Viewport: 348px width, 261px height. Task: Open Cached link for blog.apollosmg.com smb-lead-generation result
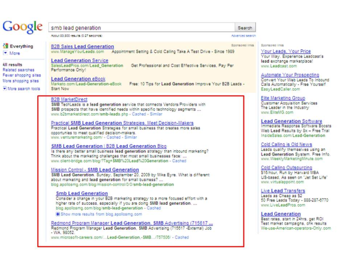coord(154,208)
